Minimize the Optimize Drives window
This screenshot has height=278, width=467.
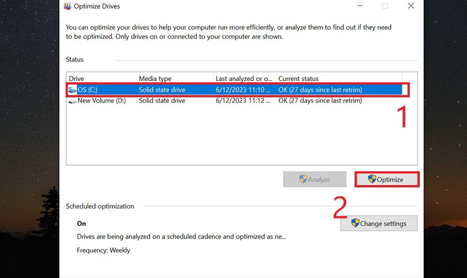coord(360,6)
